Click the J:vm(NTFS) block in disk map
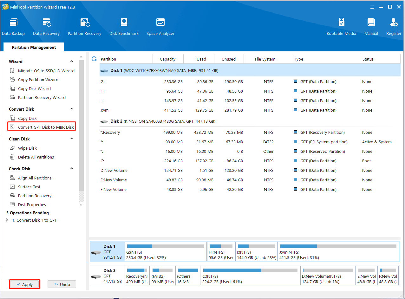This screenshot has width=405, height=299. point(338,252)
